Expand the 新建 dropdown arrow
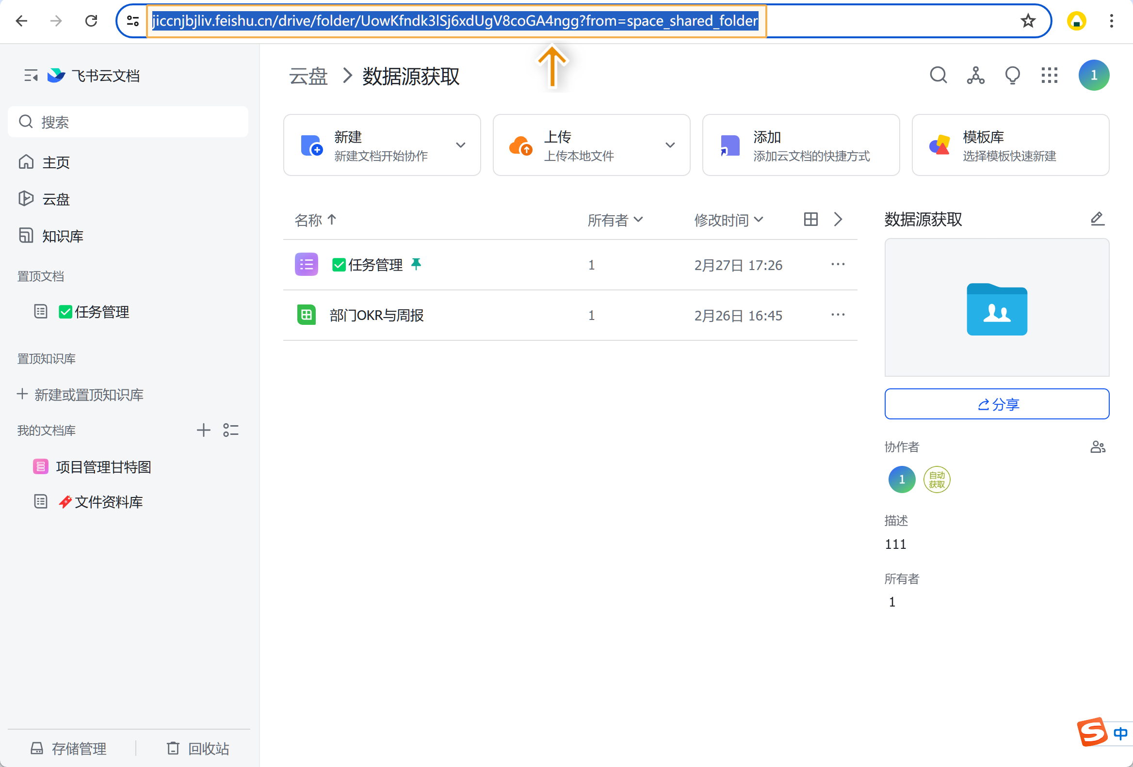The height and width of the screenshot is (767, 1133). (460, 145)
